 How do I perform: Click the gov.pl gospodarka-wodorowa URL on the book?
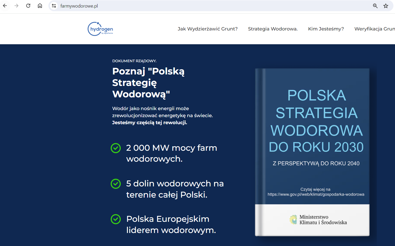[316, 194]
